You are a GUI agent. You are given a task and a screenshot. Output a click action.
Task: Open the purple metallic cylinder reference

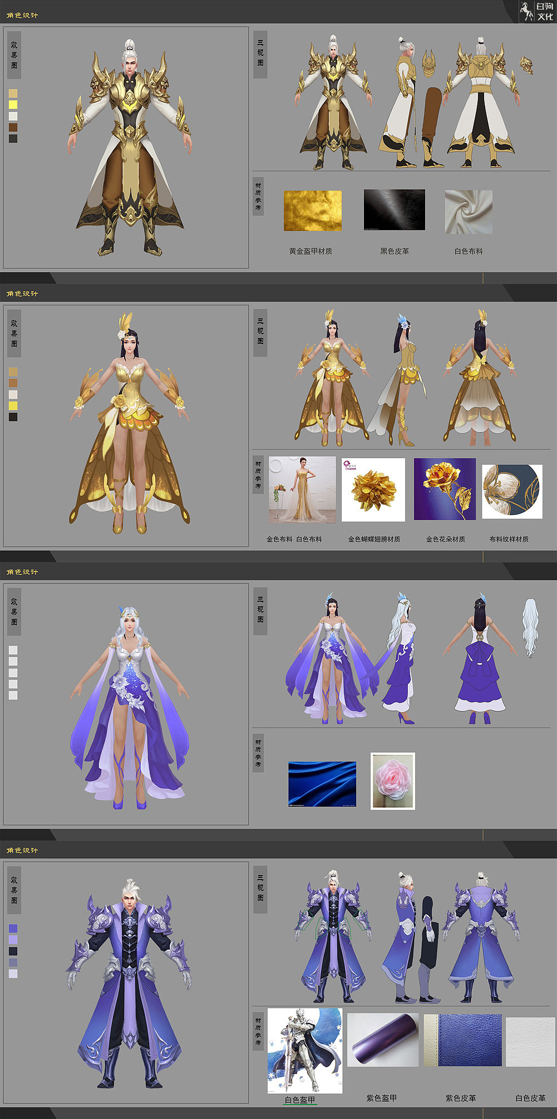tap(383, 1040)
